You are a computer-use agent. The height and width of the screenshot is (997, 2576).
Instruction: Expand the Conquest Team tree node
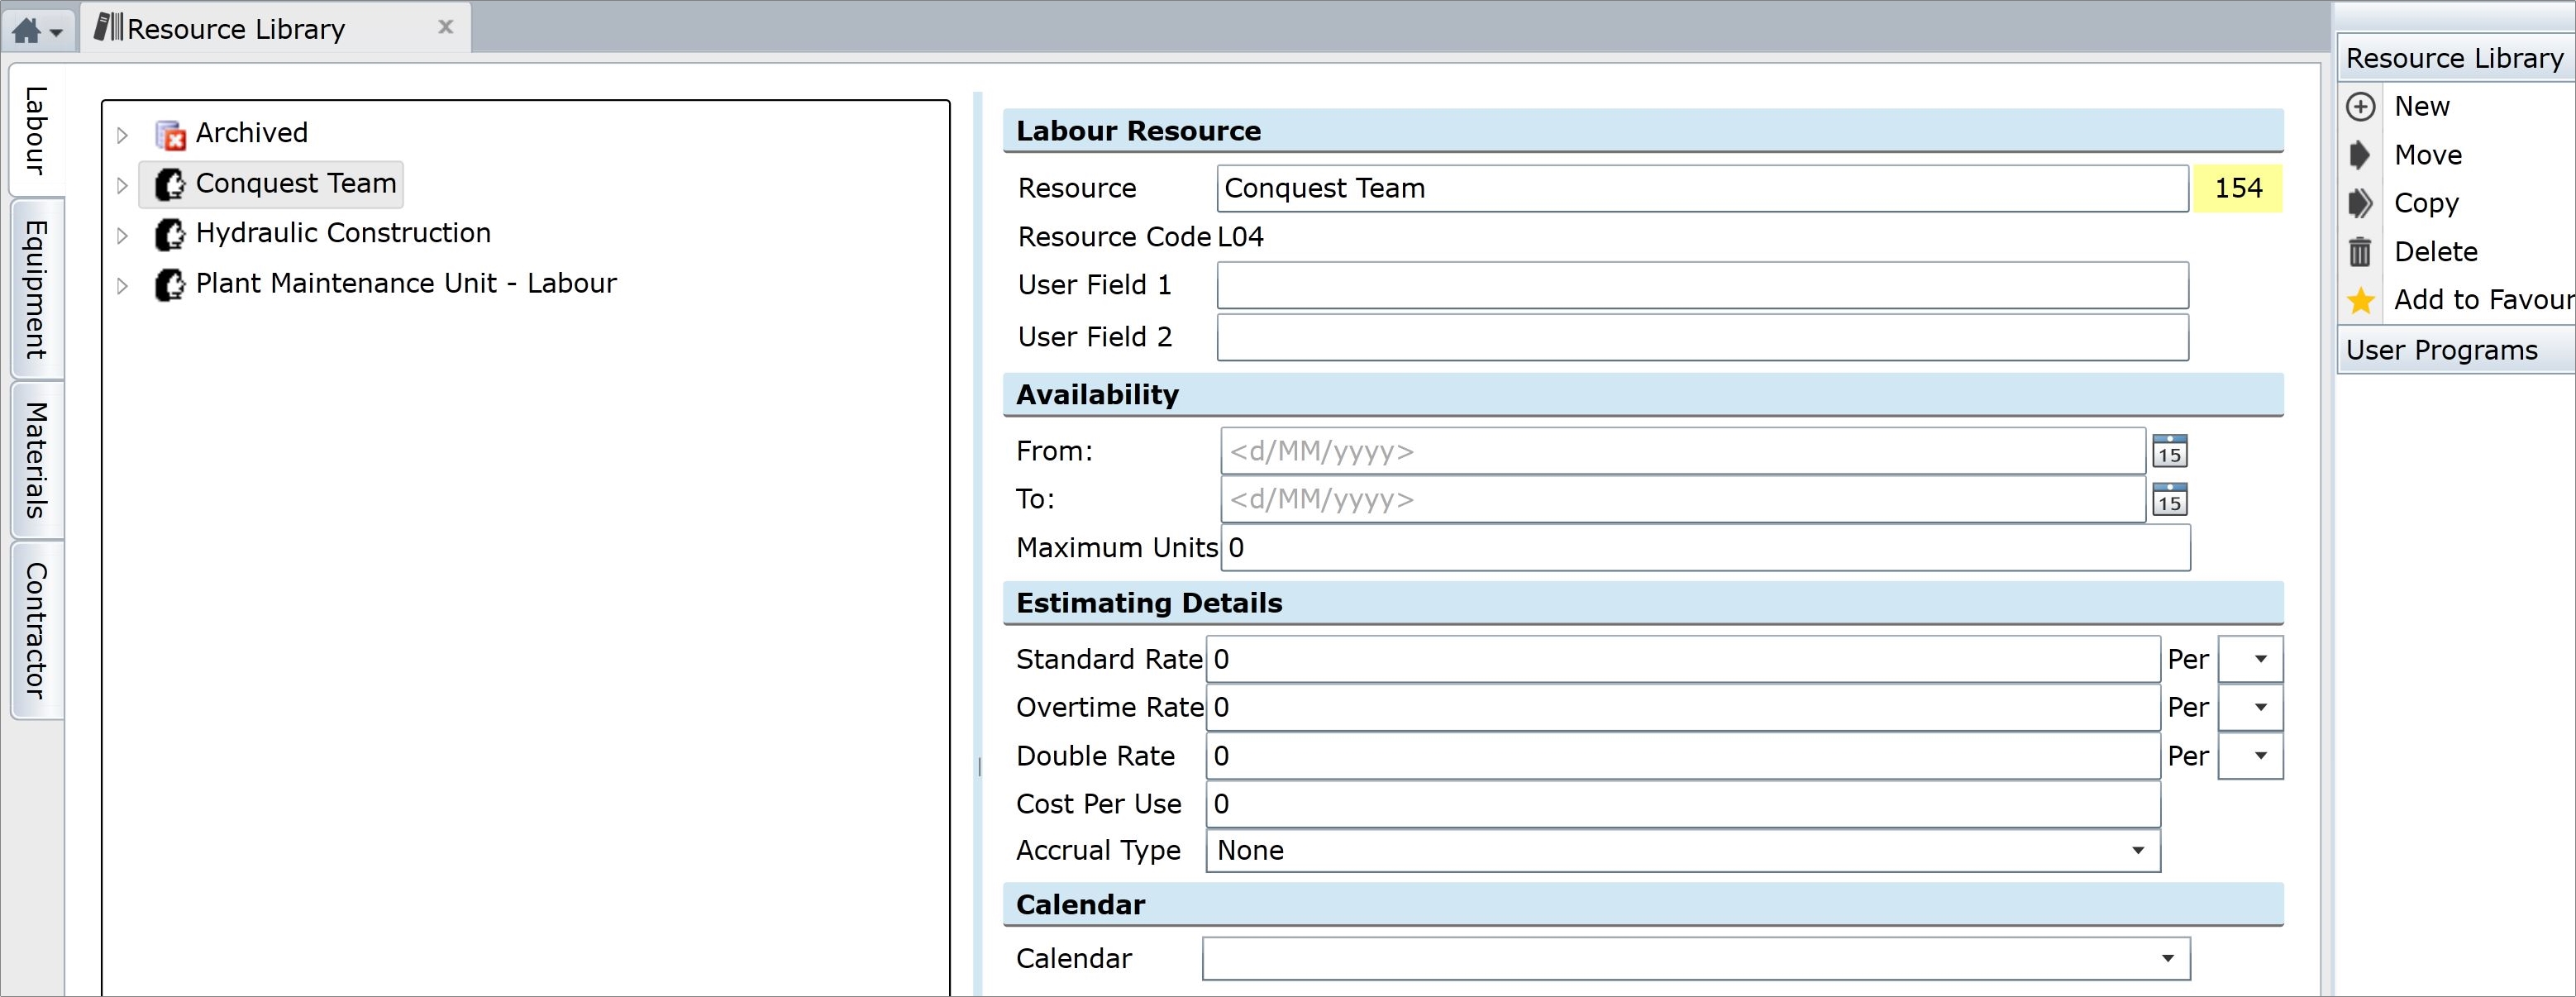pos(122,185)
